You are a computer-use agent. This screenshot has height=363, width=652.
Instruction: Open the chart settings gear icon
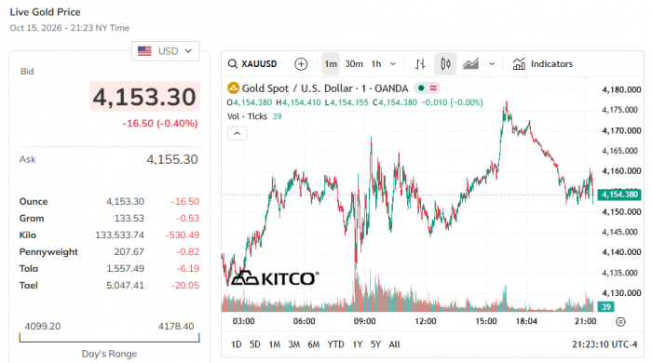(620, 321)
